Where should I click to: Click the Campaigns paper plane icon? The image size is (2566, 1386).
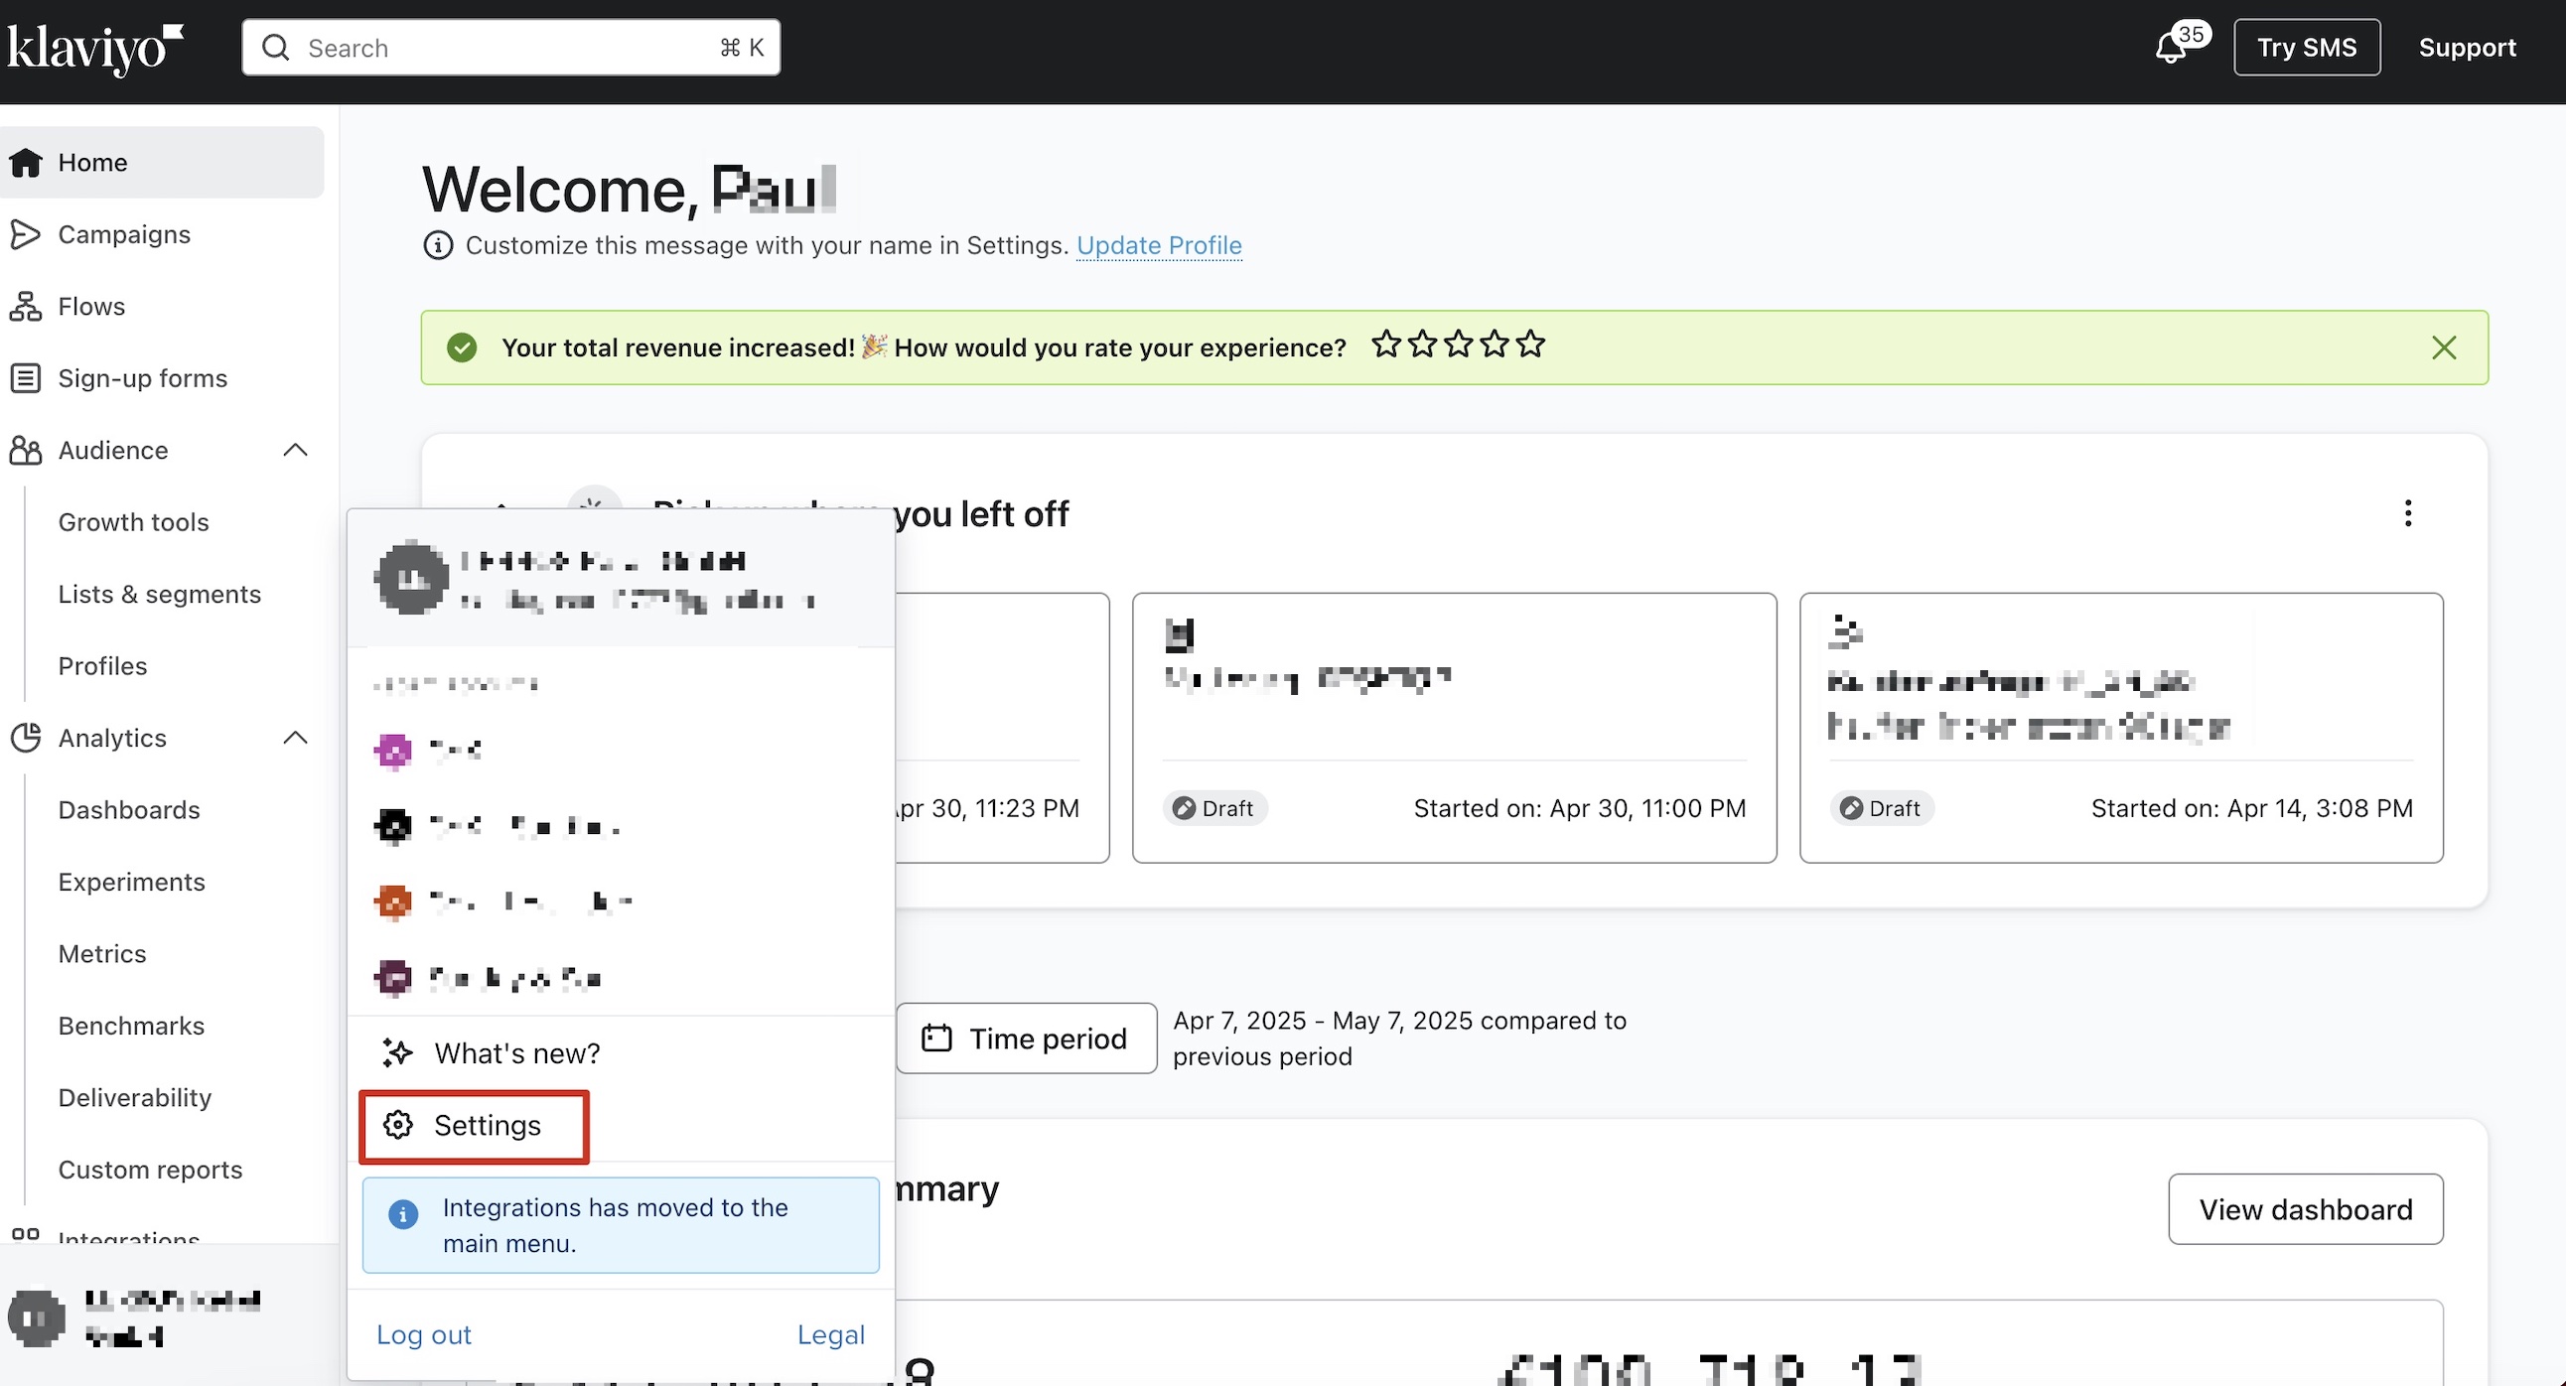[x=26, y=234]
